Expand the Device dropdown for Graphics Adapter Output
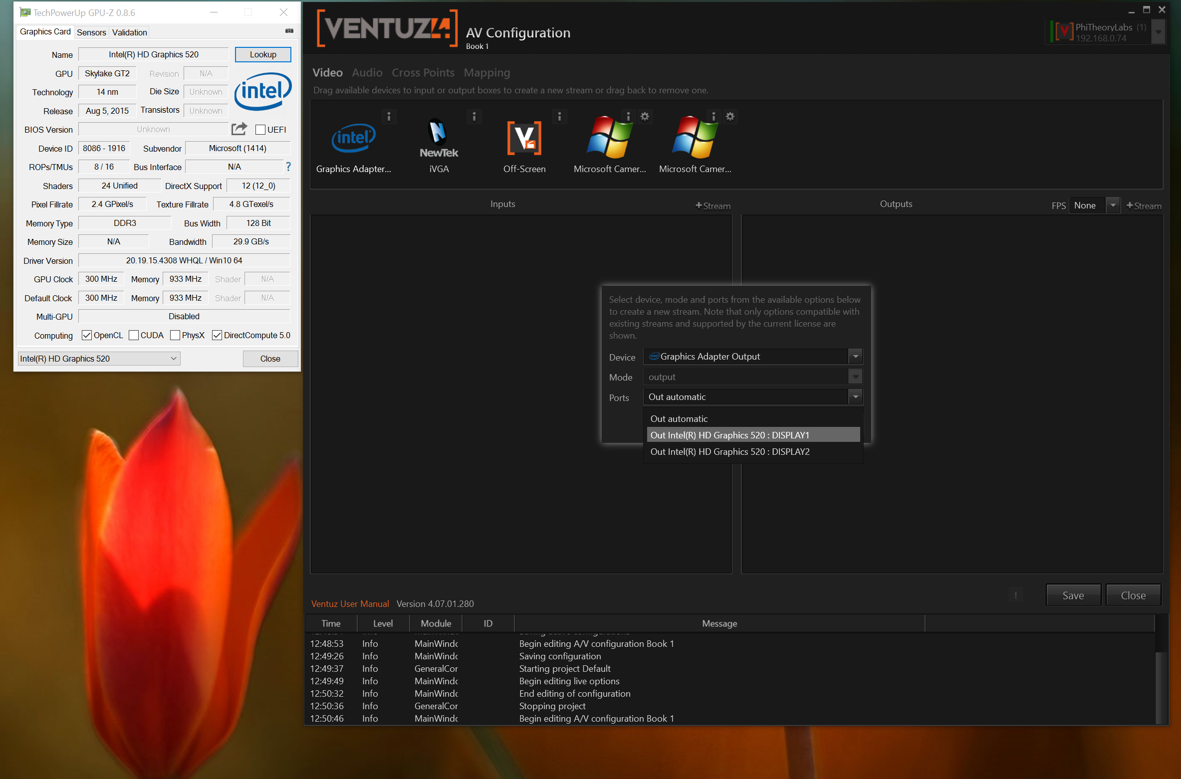1181x779 pixels. [x=855, y=357]
